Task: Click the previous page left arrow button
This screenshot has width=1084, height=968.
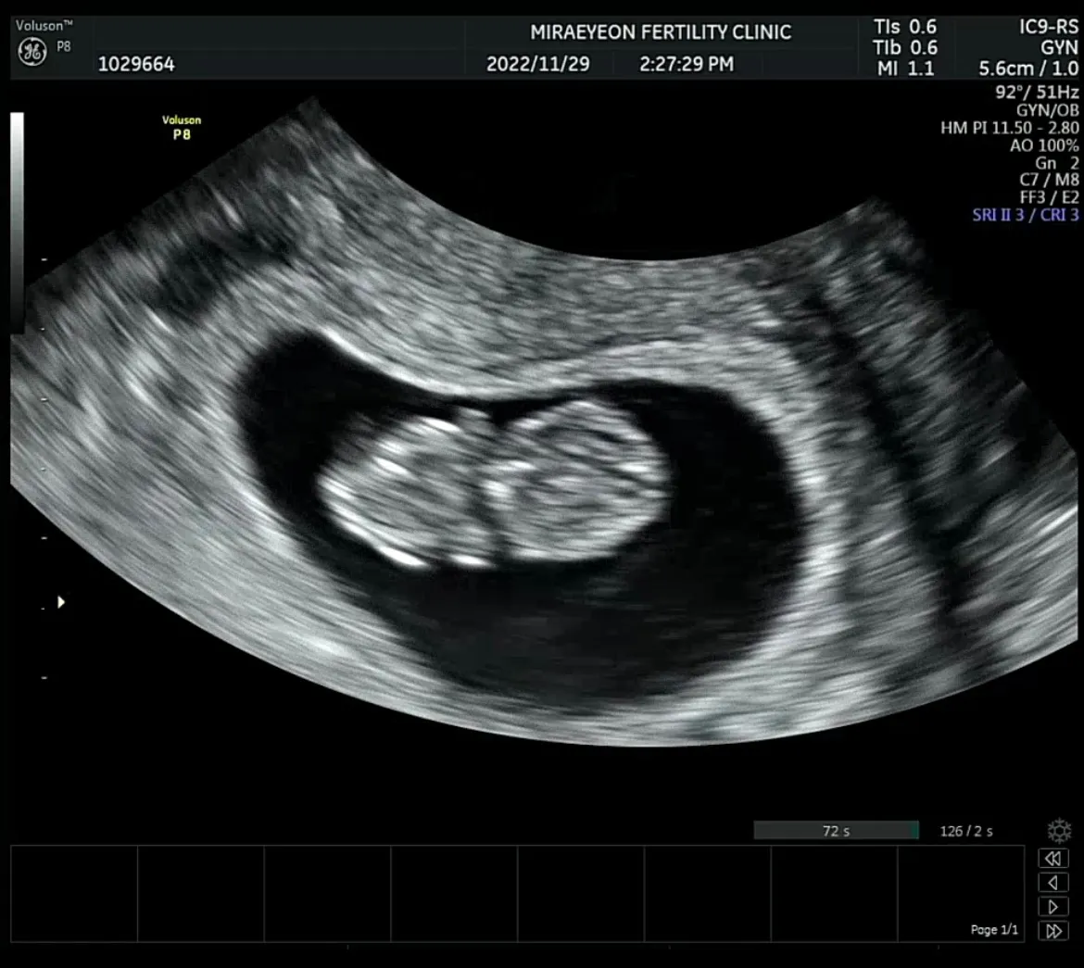Action: 1052,883
